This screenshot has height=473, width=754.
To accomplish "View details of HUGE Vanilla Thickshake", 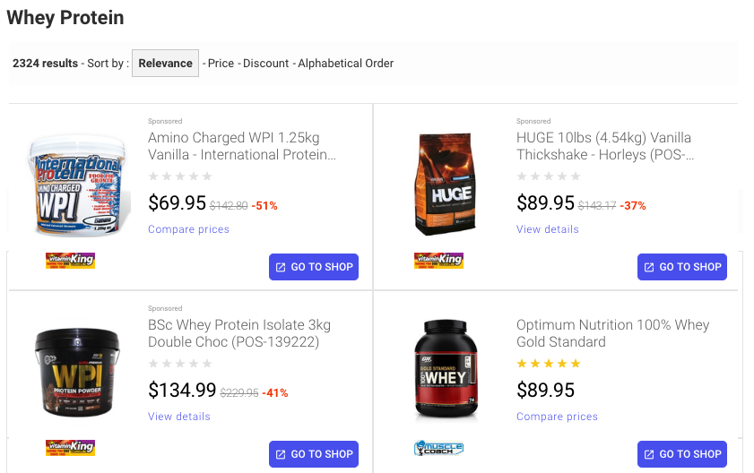I will point(548,229).
